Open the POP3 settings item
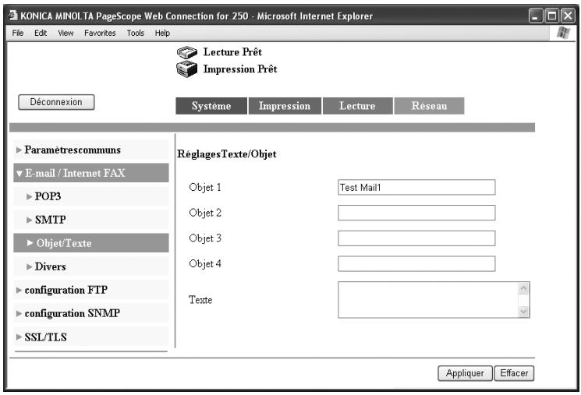Viewport: 581px width, 395px height. [90, 196]
